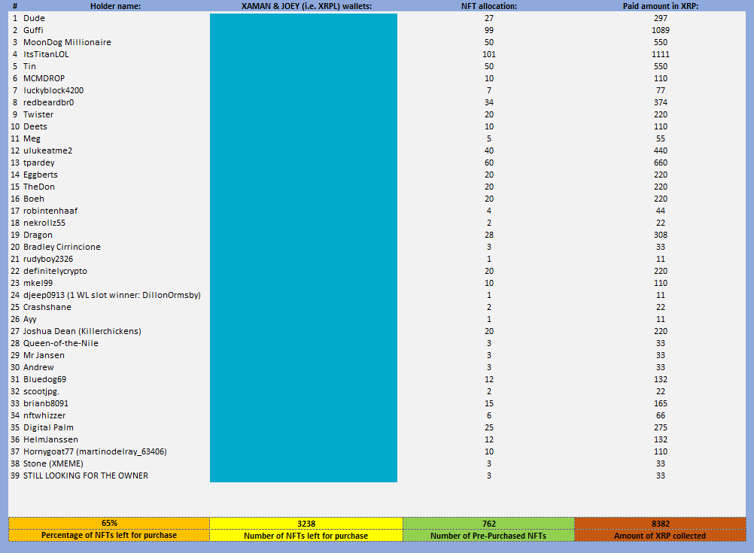Select the orange 65% summary cell
The width and height of the screenshot is (754, 553).
[x=109, y=523]
